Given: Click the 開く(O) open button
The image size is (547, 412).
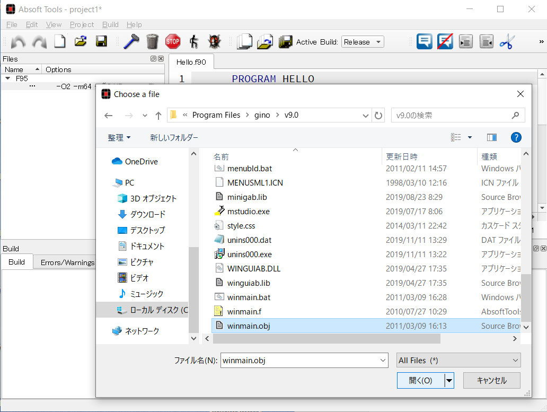Looking at the screenshot, I should point(421,380).
